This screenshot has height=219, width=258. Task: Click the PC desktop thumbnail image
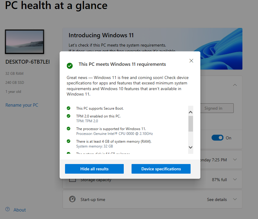point(25,42)
